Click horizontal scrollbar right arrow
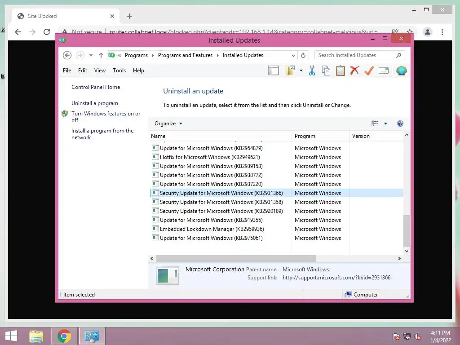 point(399,258)
